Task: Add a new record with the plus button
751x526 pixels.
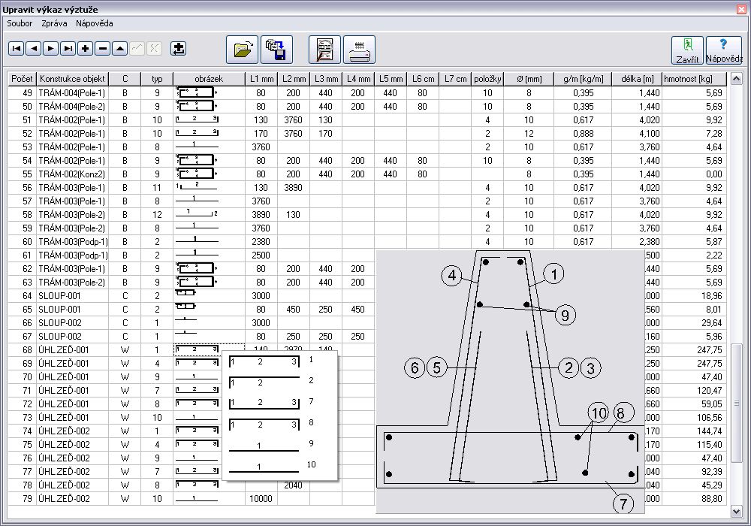Action: point(86,48)
